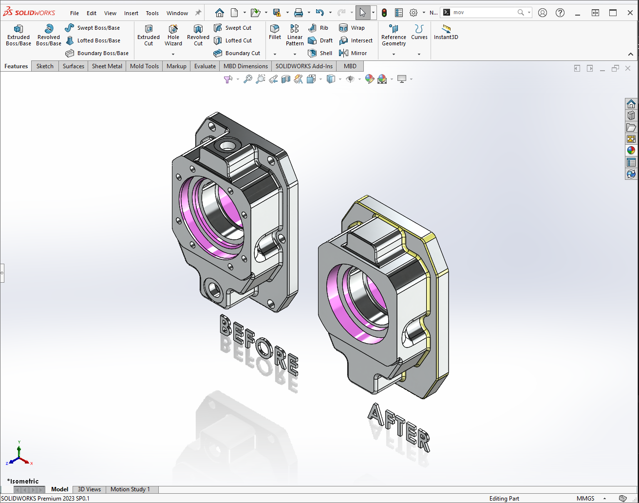The height and width of the screenshot is (503, 639).
Task: Switch to the Sketch tab
Action: [45, 66]
